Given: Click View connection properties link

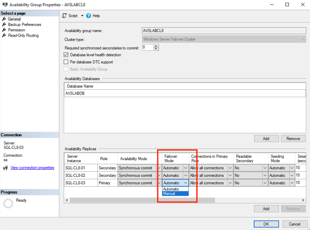Looking at the screenshot, I should pos(32,168).
